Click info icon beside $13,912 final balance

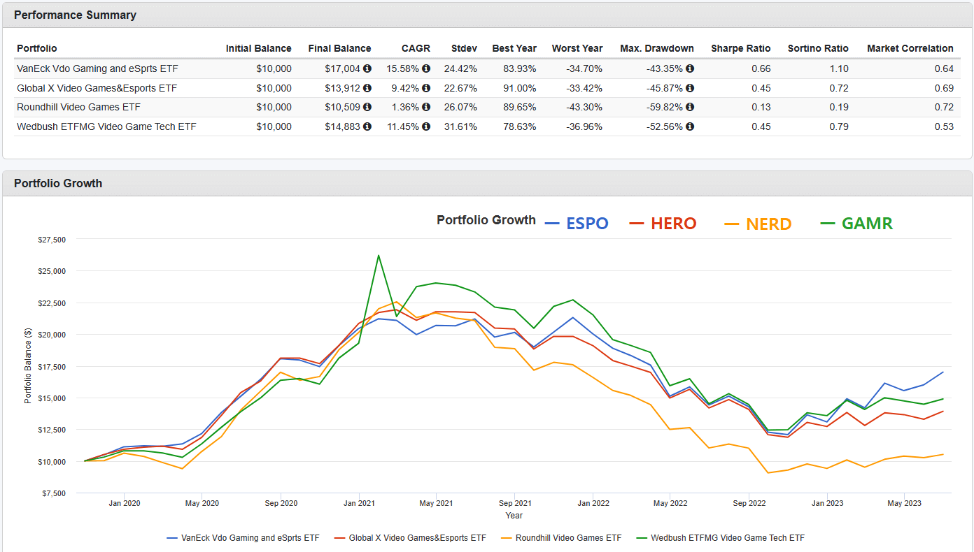(367, 88)
